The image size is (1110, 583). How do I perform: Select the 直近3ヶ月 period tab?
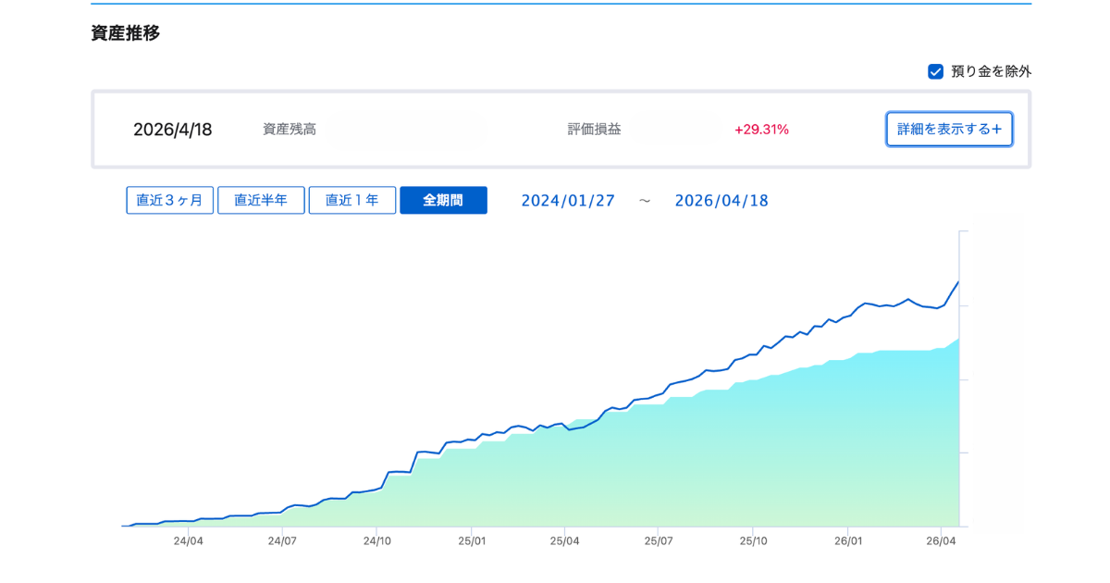pyautogui.click(x=170, y=200)
